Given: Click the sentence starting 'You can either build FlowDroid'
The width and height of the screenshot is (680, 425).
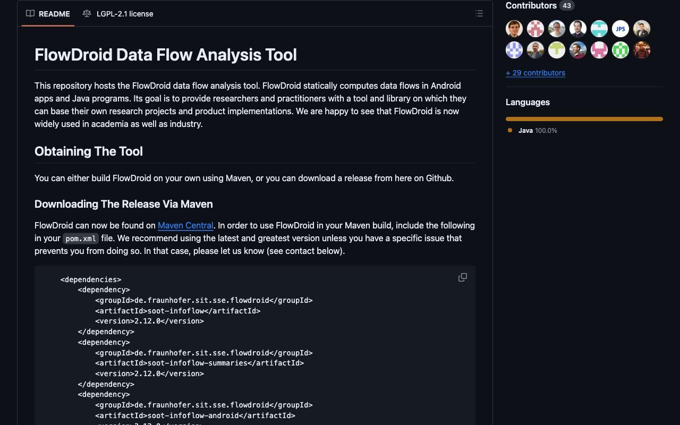Looking at the screenshot, I should point(244,178).
